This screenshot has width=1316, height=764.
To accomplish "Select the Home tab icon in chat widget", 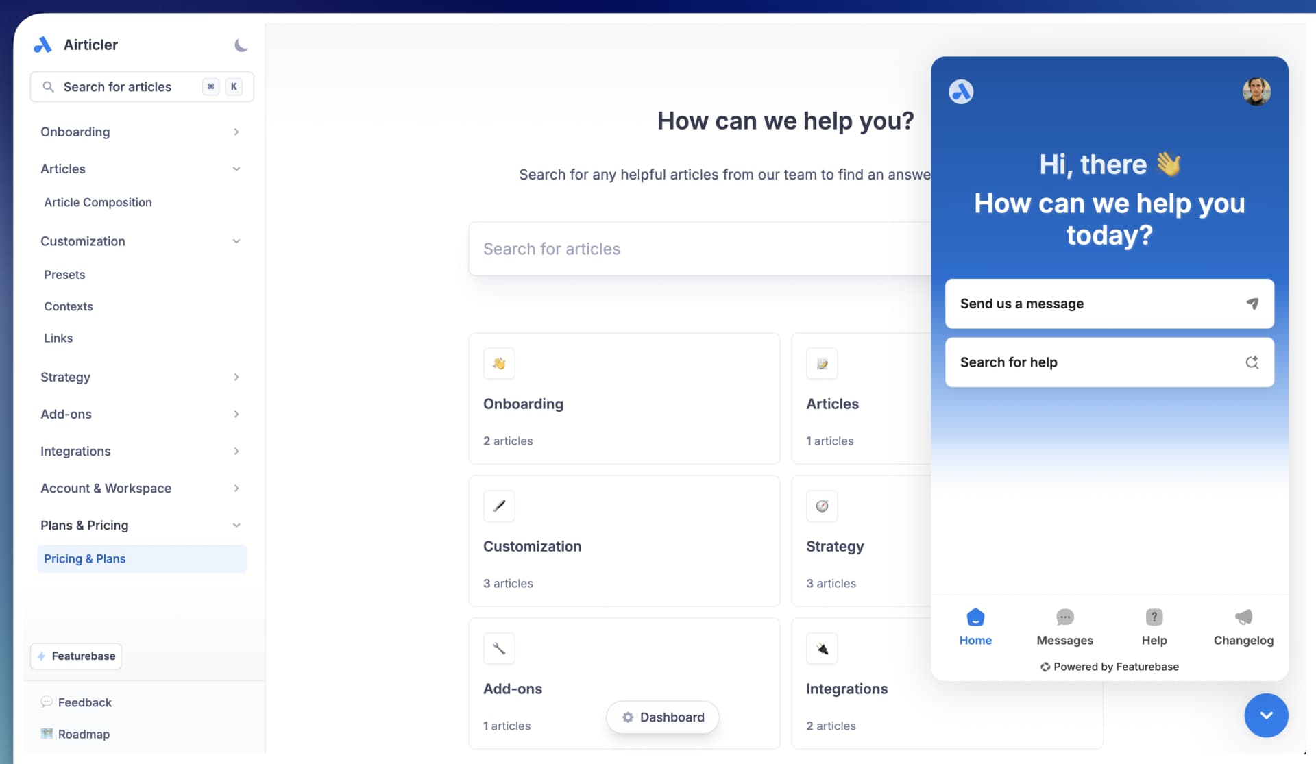I will [975, 617].
